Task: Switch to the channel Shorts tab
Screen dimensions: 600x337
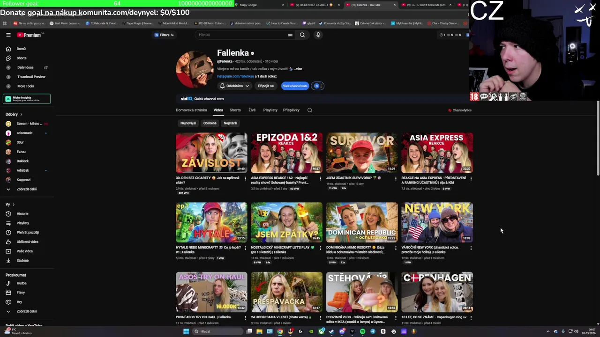Action: [235, 110]
